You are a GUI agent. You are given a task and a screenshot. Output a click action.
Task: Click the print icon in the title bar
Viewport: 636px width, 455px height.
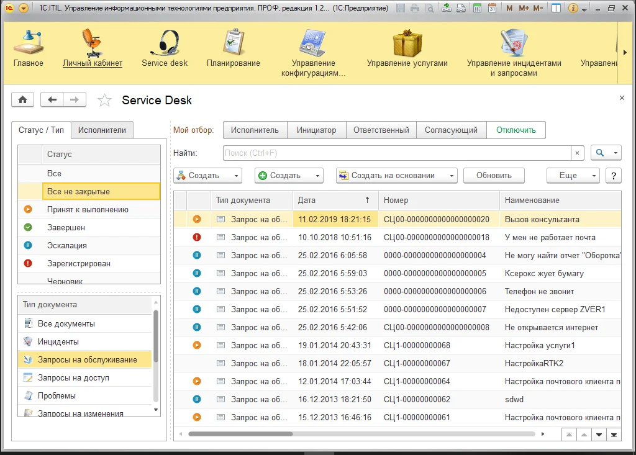[414, 7]
